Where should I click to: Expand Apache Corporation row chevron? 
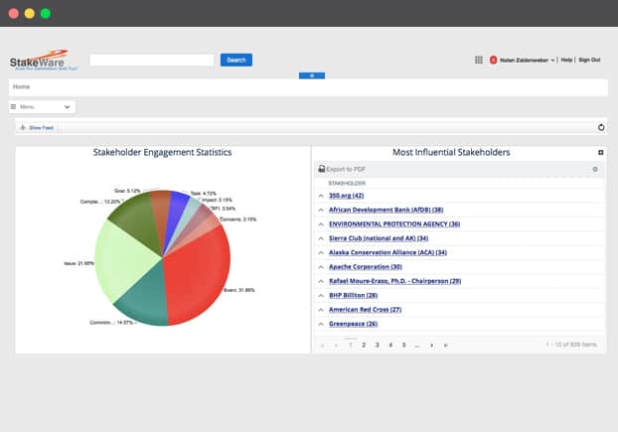pyautogui.click(x=321, y=267)
